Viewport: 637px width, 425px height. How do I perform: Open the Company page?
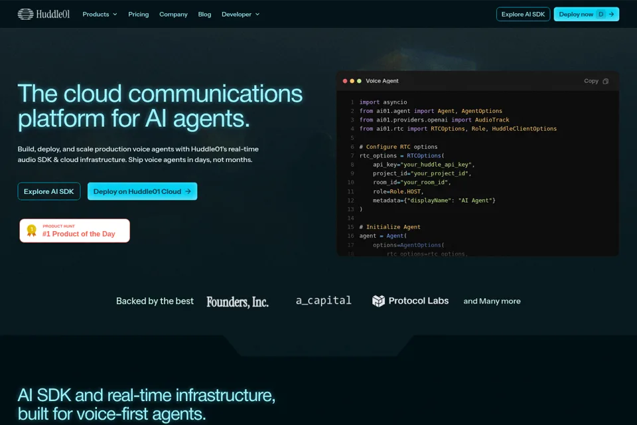point(173,14)
